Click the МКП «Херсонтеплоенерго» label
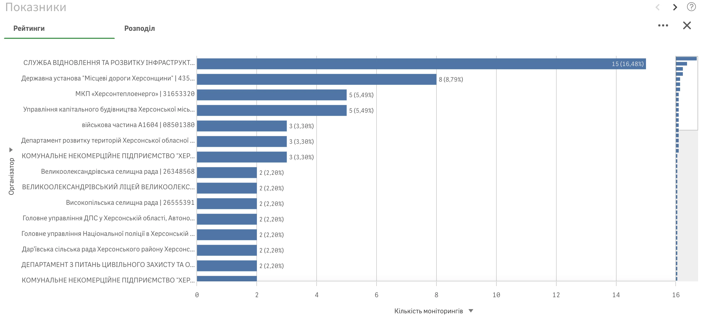 135,94
